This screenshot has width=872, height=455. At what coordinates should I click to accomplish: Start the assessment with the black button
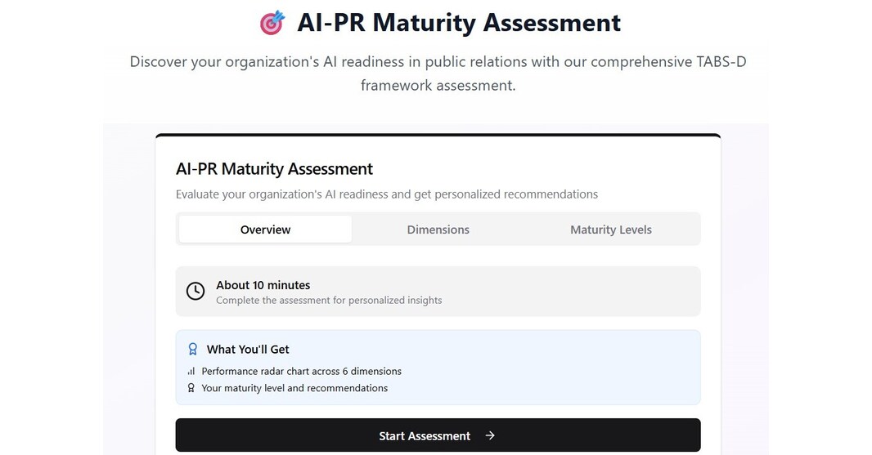(x=438, y=435)
